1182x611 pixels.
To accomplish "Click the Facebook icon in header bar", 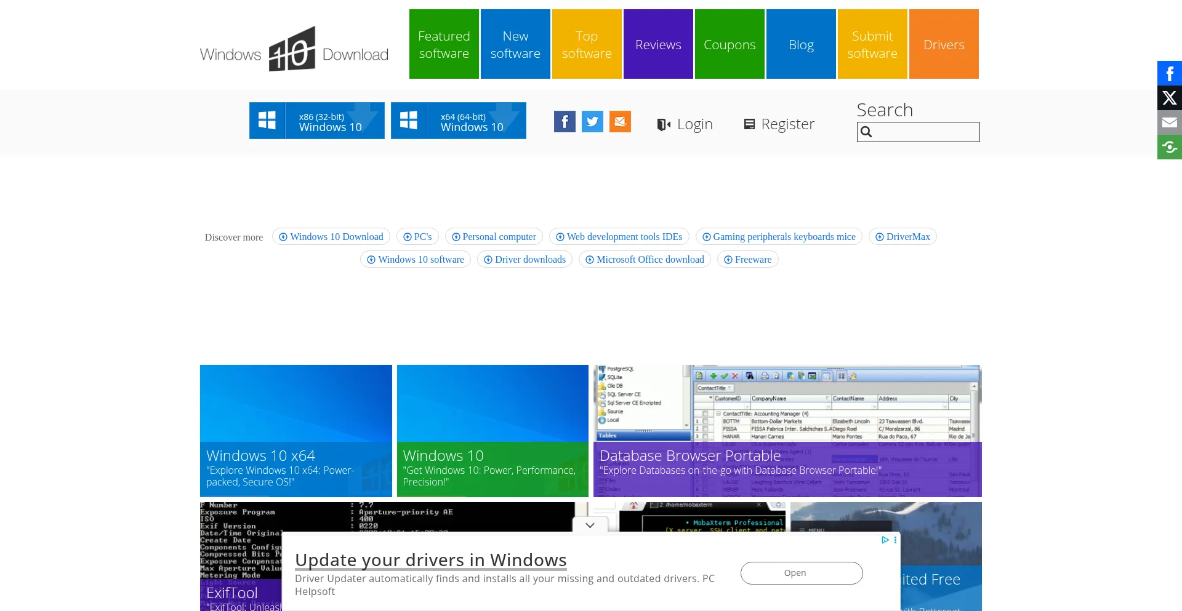I will [x=565, y=122].
